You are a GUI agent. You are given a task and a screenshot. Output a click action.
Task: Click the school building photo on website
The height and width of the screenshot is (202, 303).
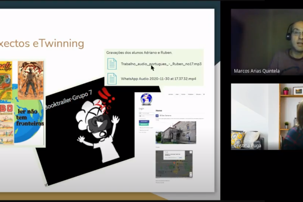click(175, 132)
